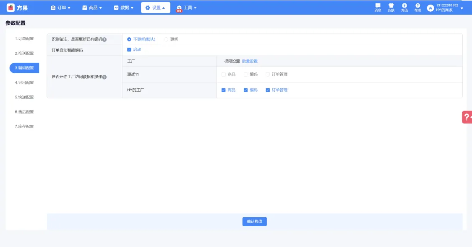Expand the 数据 dropdown menu

click(x=124, y=8)
